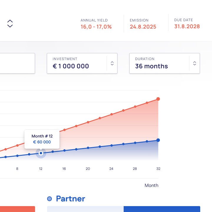Click the blue data point at month 24
212x212 pixels.
112,145
